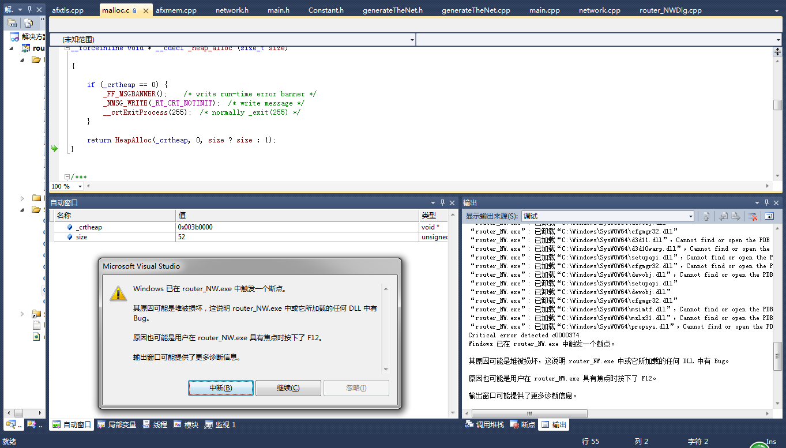The height and width of the screenshot is (448, 786).
Task: Go to previous message in Output panel
Action: 723,216
